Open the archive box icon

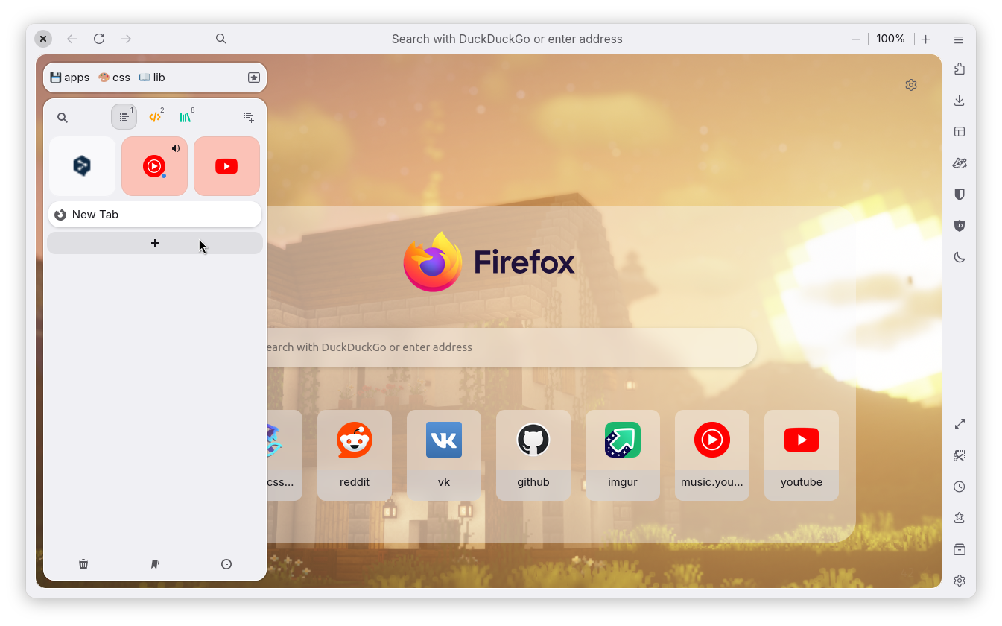click(x=960, y=549)
